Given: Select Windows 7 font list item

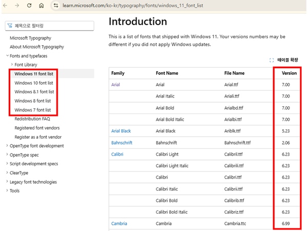Looking at the screenshot, I should [x=32, y=110].
